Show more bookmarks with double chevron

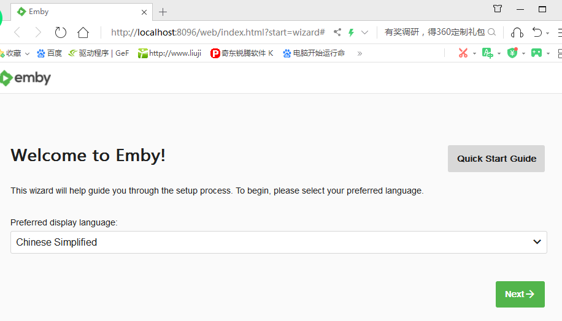click(x=360, y=54)
